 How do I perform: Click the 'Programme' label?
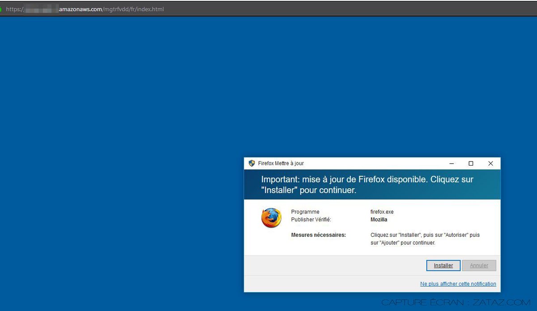pos(305,212)
